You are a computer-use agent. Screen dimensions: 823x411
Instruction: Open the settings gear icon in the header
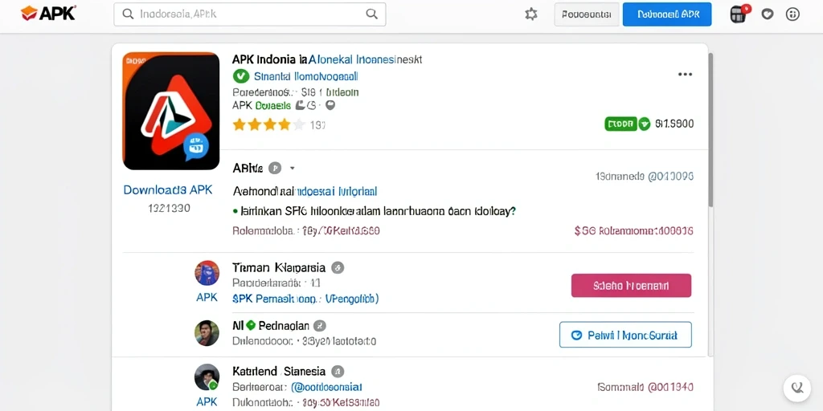[531, 14]
